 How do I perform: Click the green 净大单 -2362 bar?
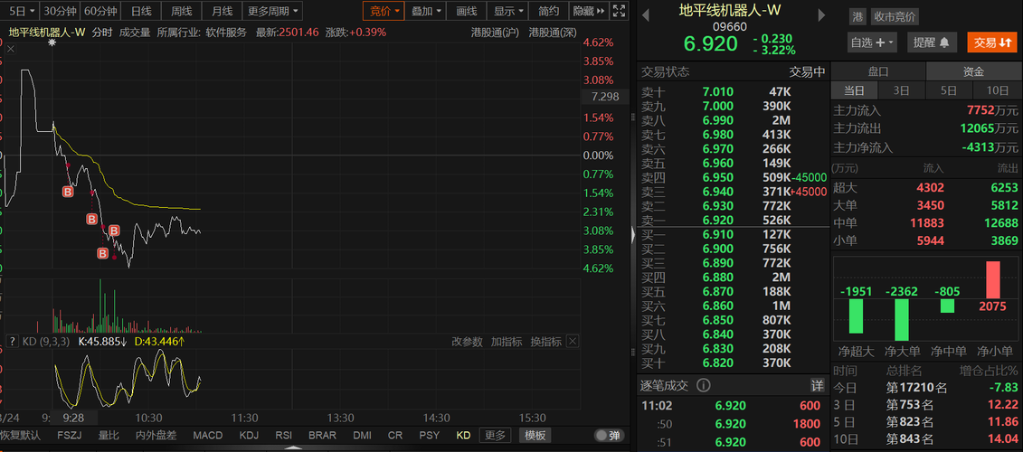point(903,320)
